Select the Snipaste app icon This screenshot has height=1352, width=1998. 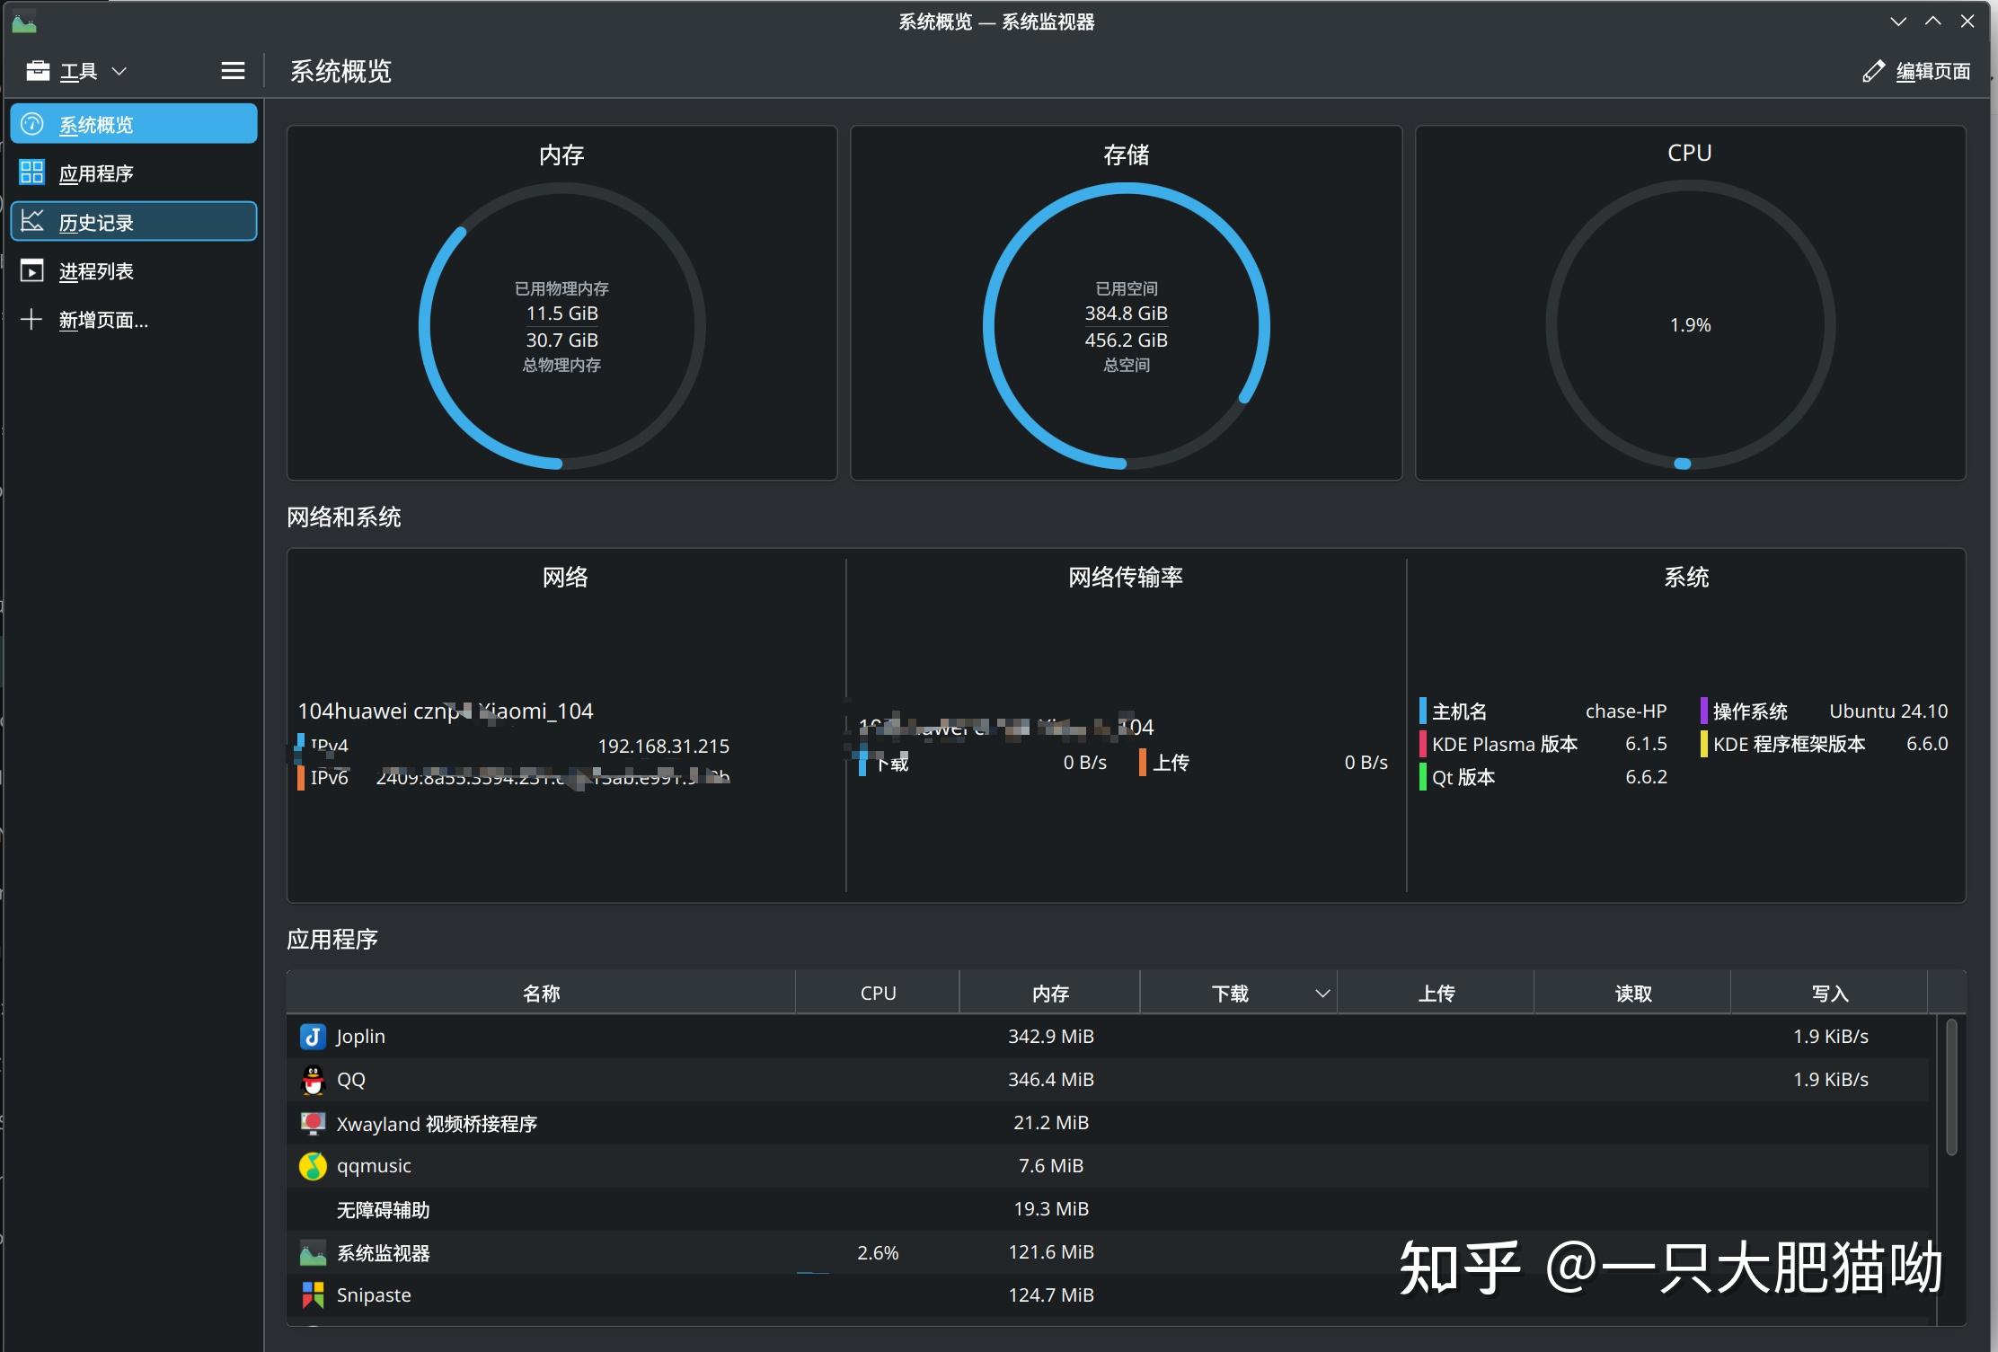pyautogui.click(x=313, y=1295)
